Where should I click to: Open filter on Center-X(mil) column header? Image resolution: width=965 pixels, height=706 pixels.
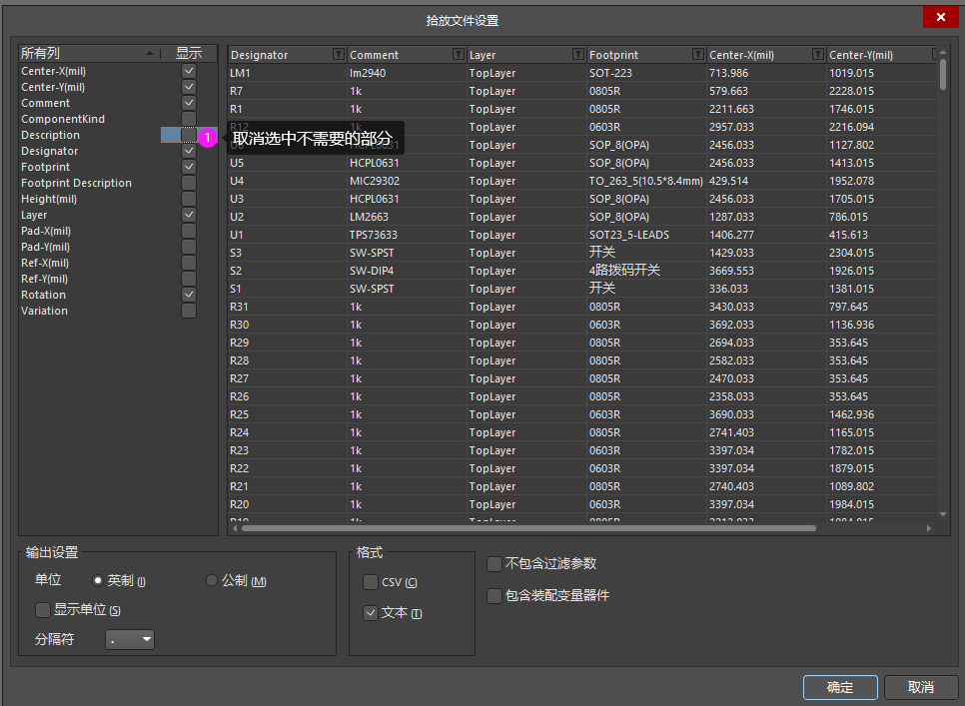(x=818, y=53)
